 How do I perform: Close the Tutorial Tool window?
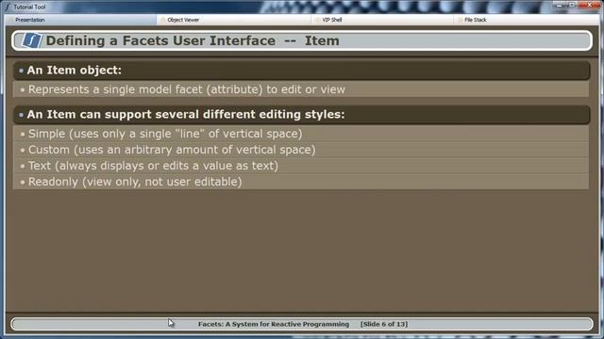point(589,5)
